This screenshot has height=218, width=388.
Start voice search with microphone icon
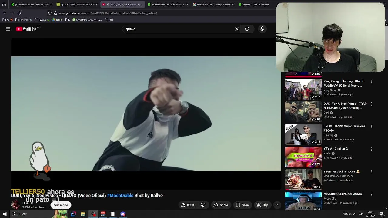coord(262,29)
